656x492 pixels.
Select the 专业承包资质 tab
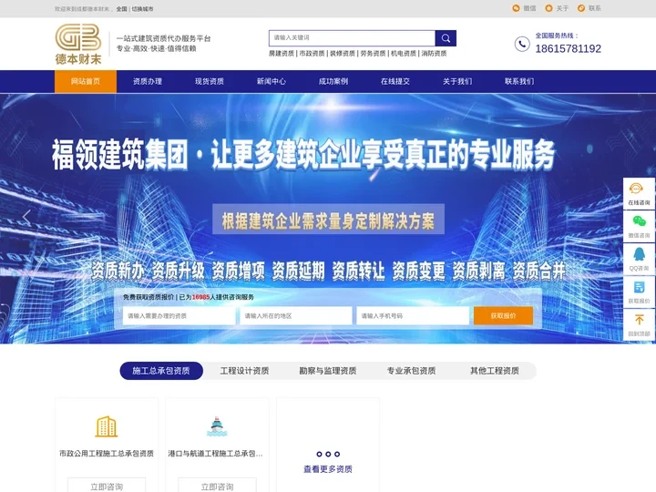coord(411,371)
